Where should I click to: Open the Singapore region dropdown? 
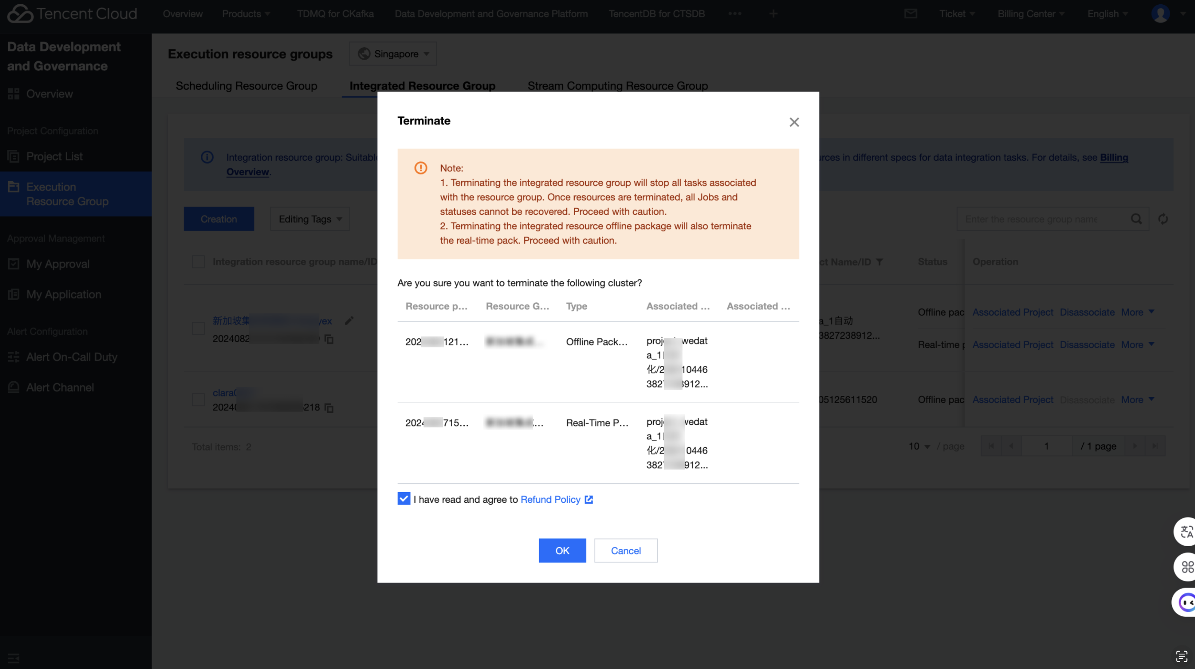(x=393, y=54)
